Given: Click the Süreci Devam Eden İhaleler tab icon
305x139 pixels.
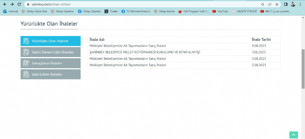Looking at the screenshot, I should click(x=26, y=52).
